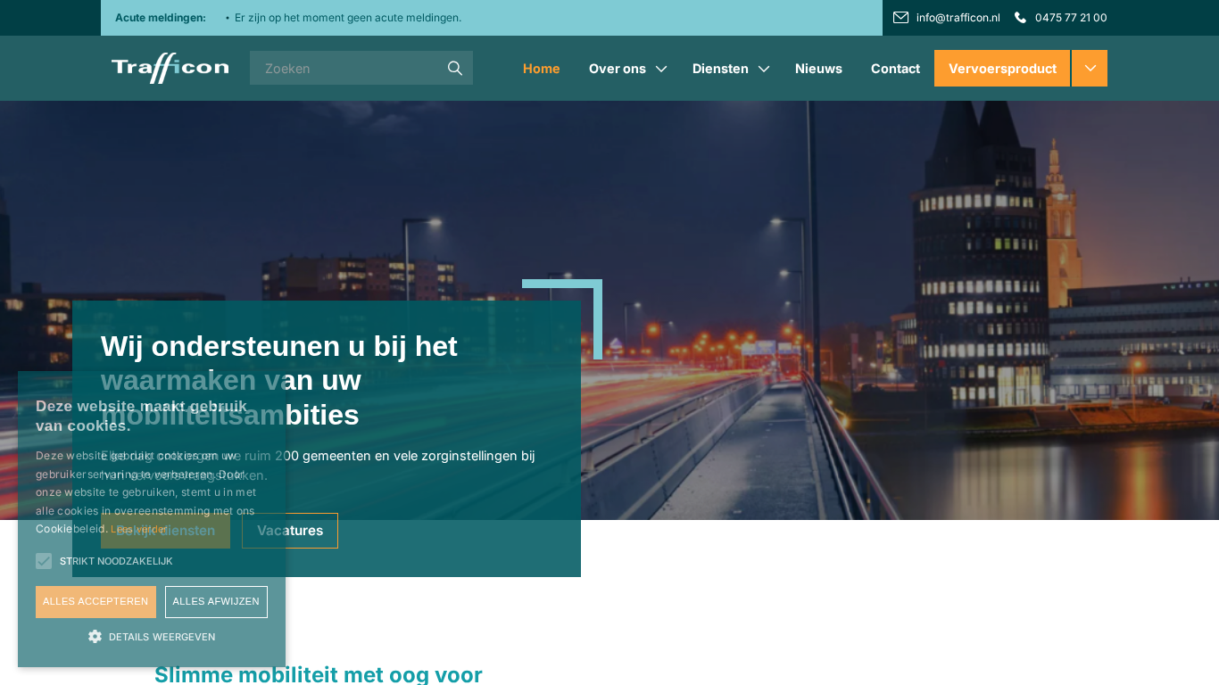
Task: Click the envelope icon beside info@trafficon.nl
Action: coord(900,17)
